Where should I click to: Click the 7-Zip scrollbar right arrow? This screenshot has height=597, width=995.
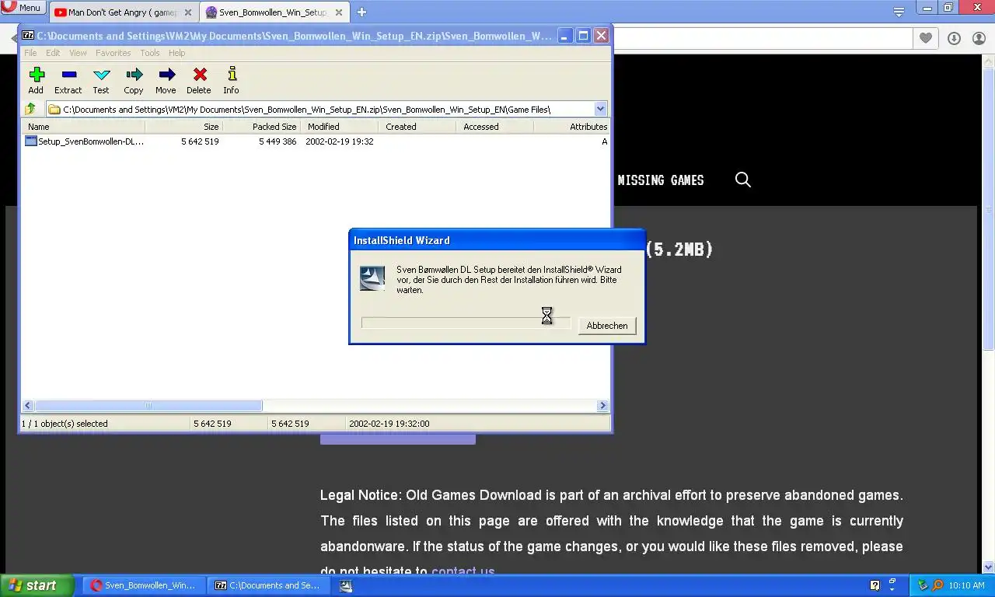tap(602, 406)
